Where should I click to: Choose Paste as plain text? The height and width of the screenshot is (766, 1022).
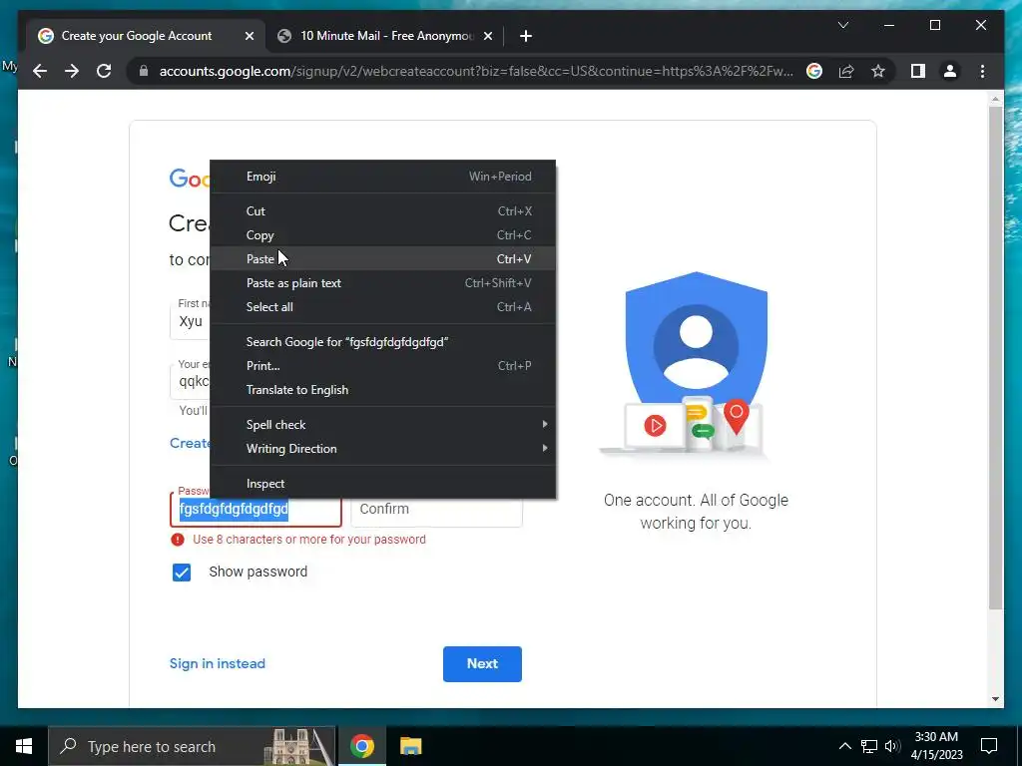click(x=382, y=283)
